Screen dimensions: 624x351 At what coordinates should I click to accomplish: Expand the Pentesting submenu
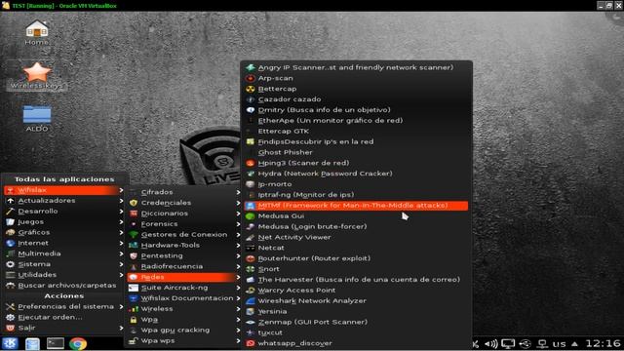(x=184, y=255)
